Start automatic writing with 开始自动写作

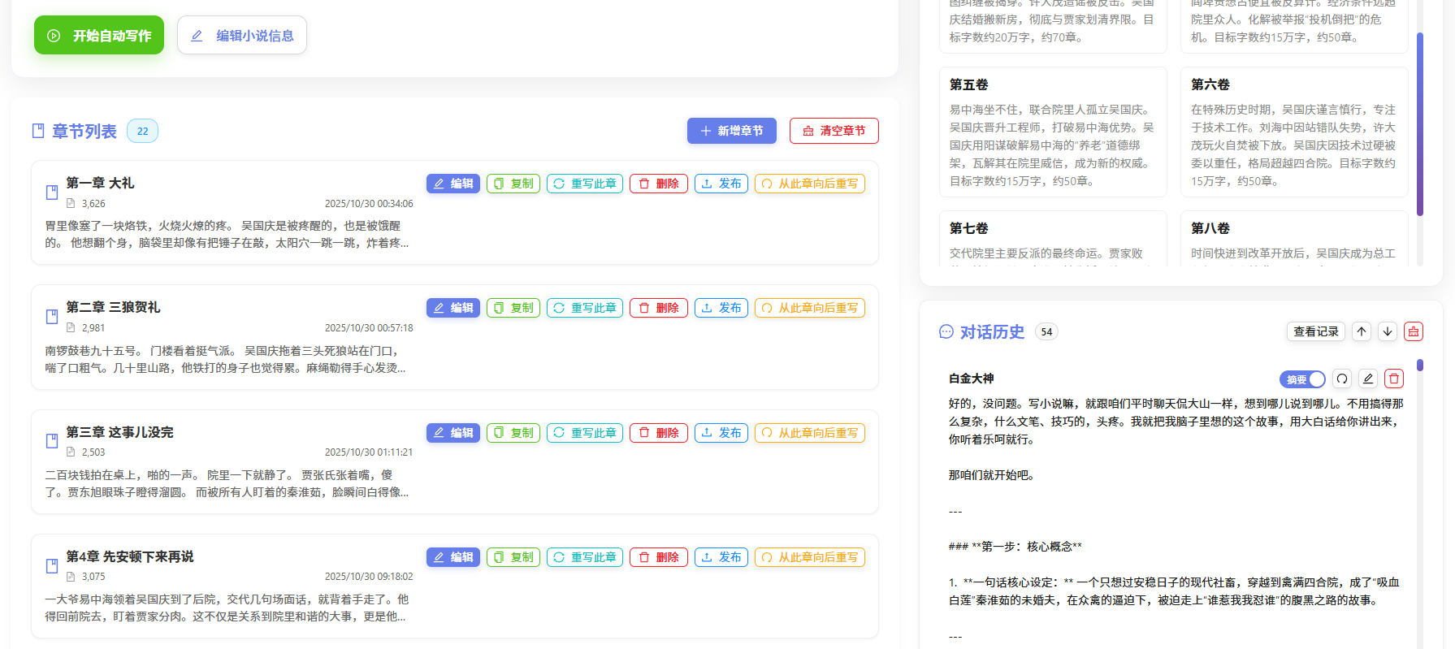tap(99, 36)
